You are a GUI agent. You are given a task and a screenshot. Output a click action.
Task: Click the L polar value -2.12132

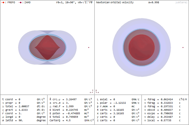click(120, 103)
